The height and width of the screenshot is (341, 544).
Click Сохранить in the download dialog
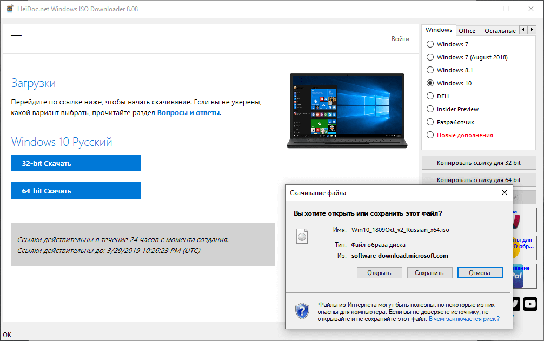point(429,272)
